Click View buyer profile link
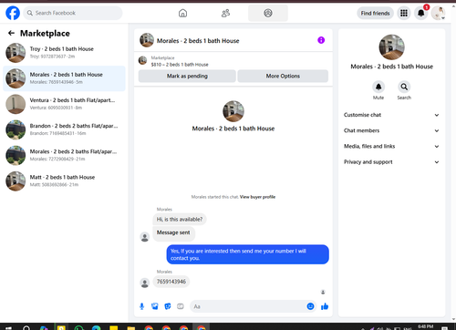 click(257, 197)
